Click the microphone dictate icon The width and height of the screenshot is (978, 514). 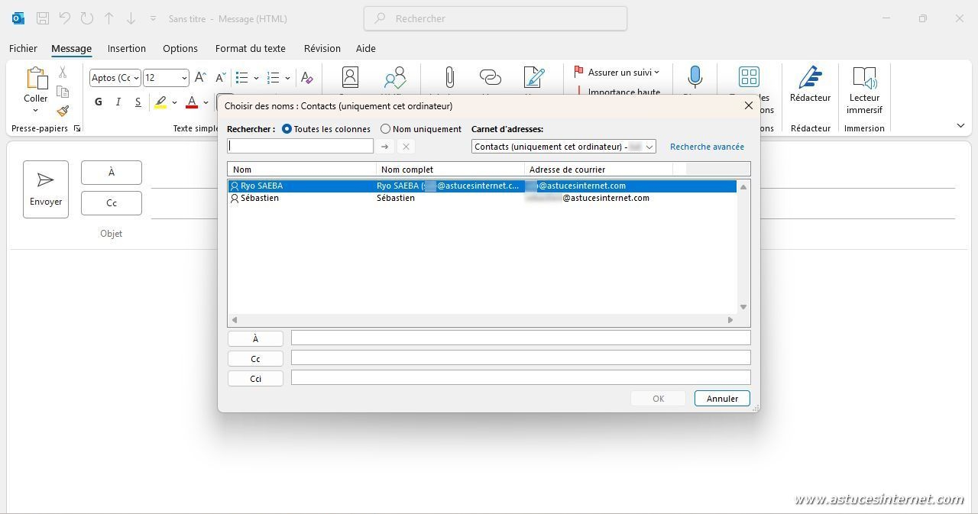[x=695, y=77]
